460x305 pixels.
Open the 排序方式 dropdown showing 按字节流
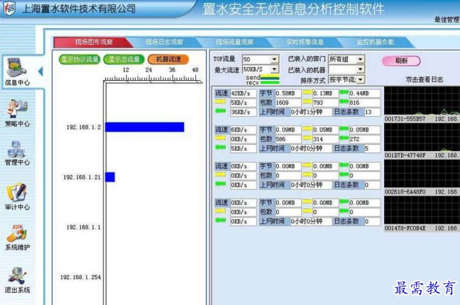(346, 80)
